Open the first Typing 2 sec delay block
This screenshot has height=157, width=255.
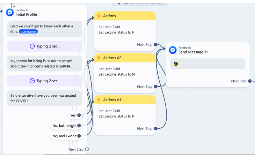point(45,46)
